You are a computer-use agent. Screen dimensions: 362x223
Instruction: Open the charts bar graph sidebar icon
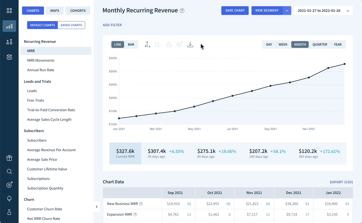pyautogui.click(x=9, y=26)
